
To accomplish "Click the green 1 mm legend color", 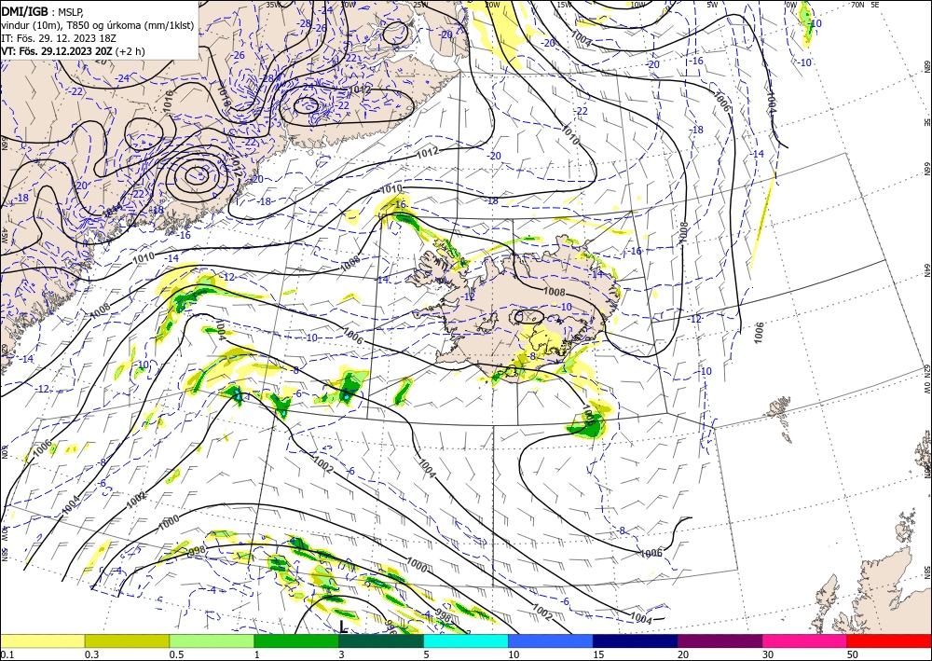I will coord(296,640).
